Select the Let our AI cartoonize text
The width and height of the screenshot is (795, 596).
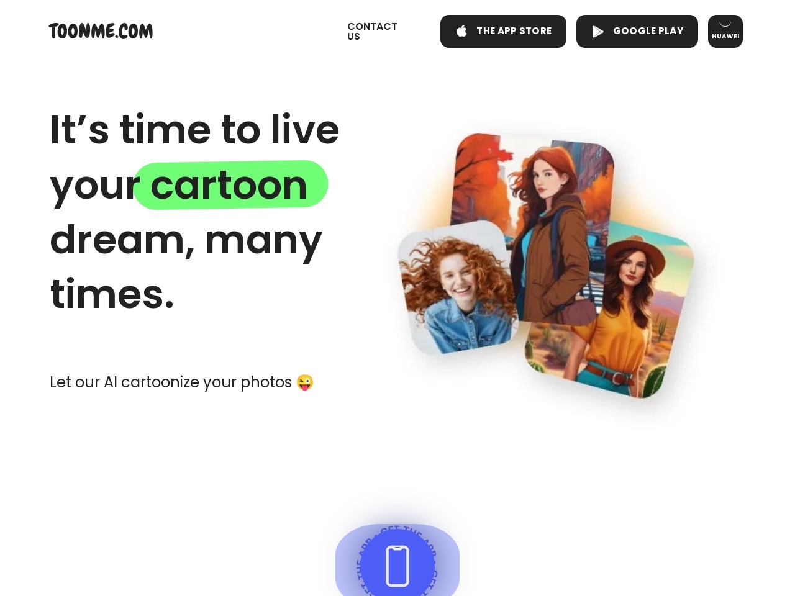(x=171, y=382)
